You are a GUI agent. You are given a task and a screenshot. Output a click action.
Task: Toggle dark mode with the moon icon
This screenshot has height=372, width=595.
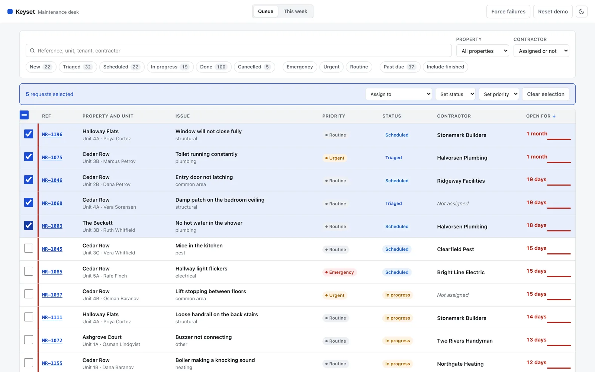582,12
